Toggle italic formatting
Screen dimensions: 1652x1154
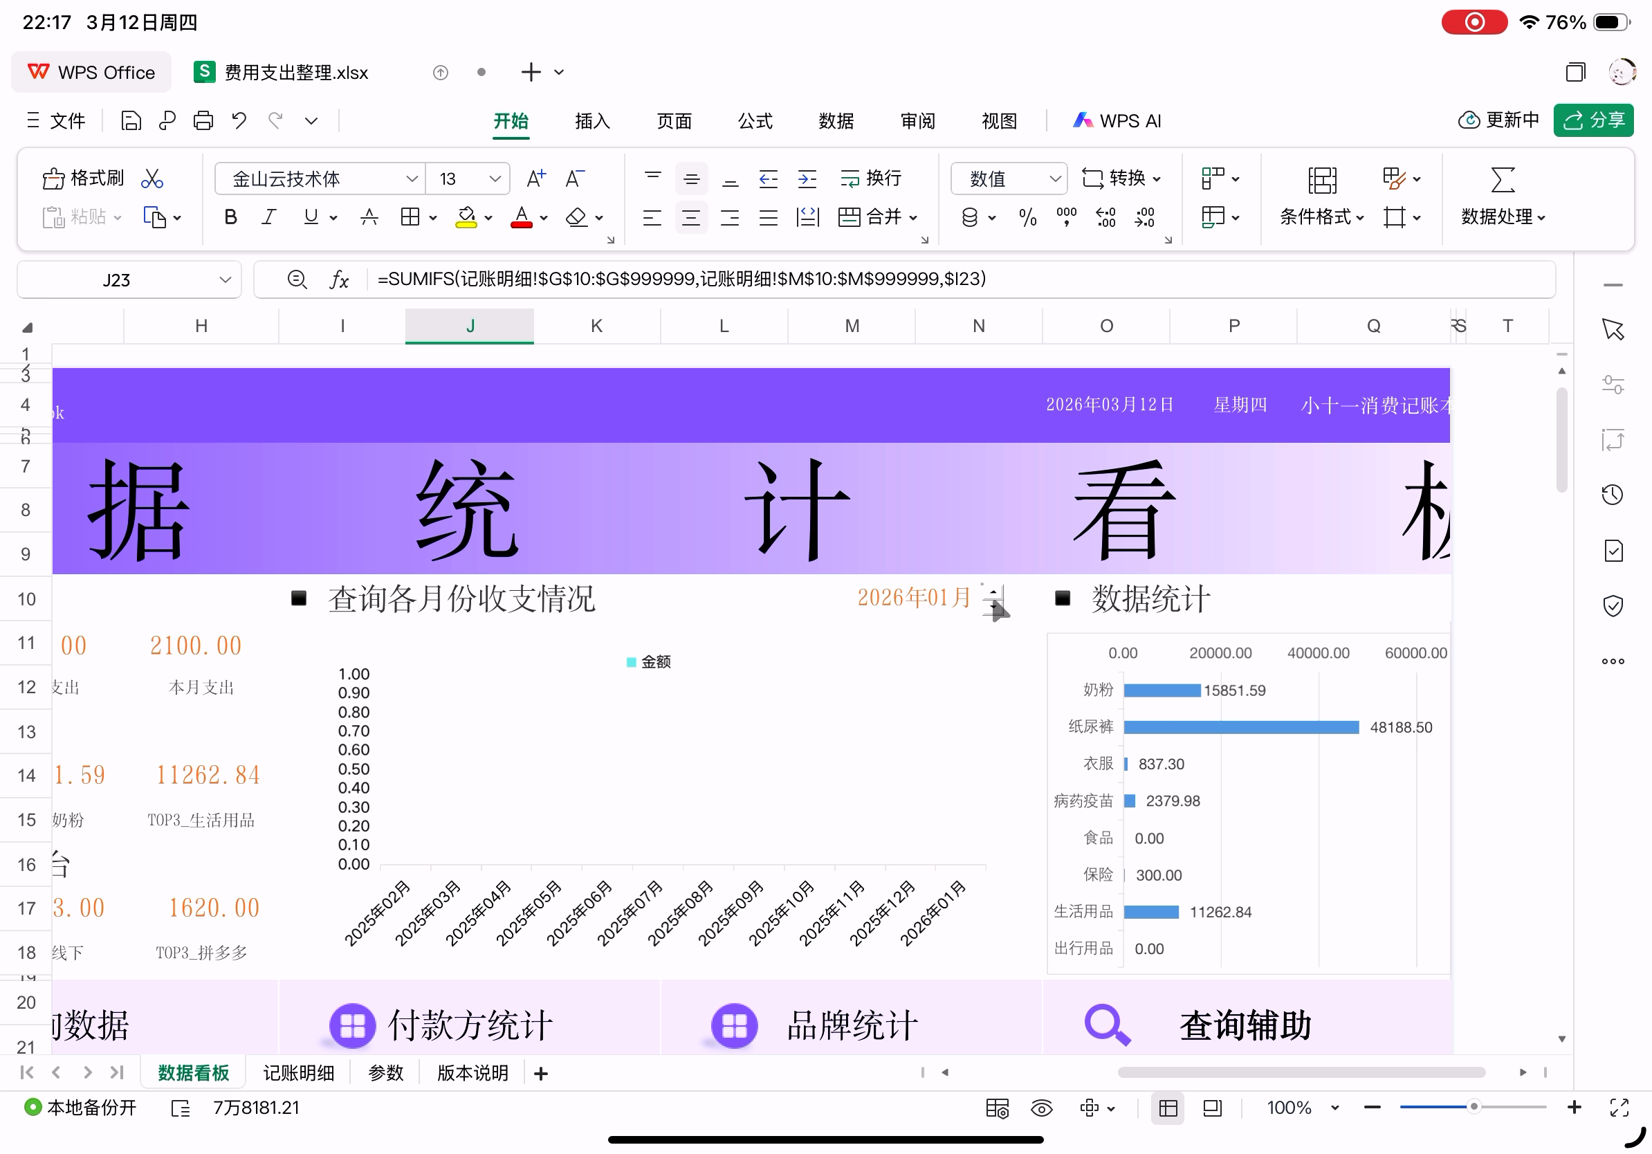[x=268, y=217]
